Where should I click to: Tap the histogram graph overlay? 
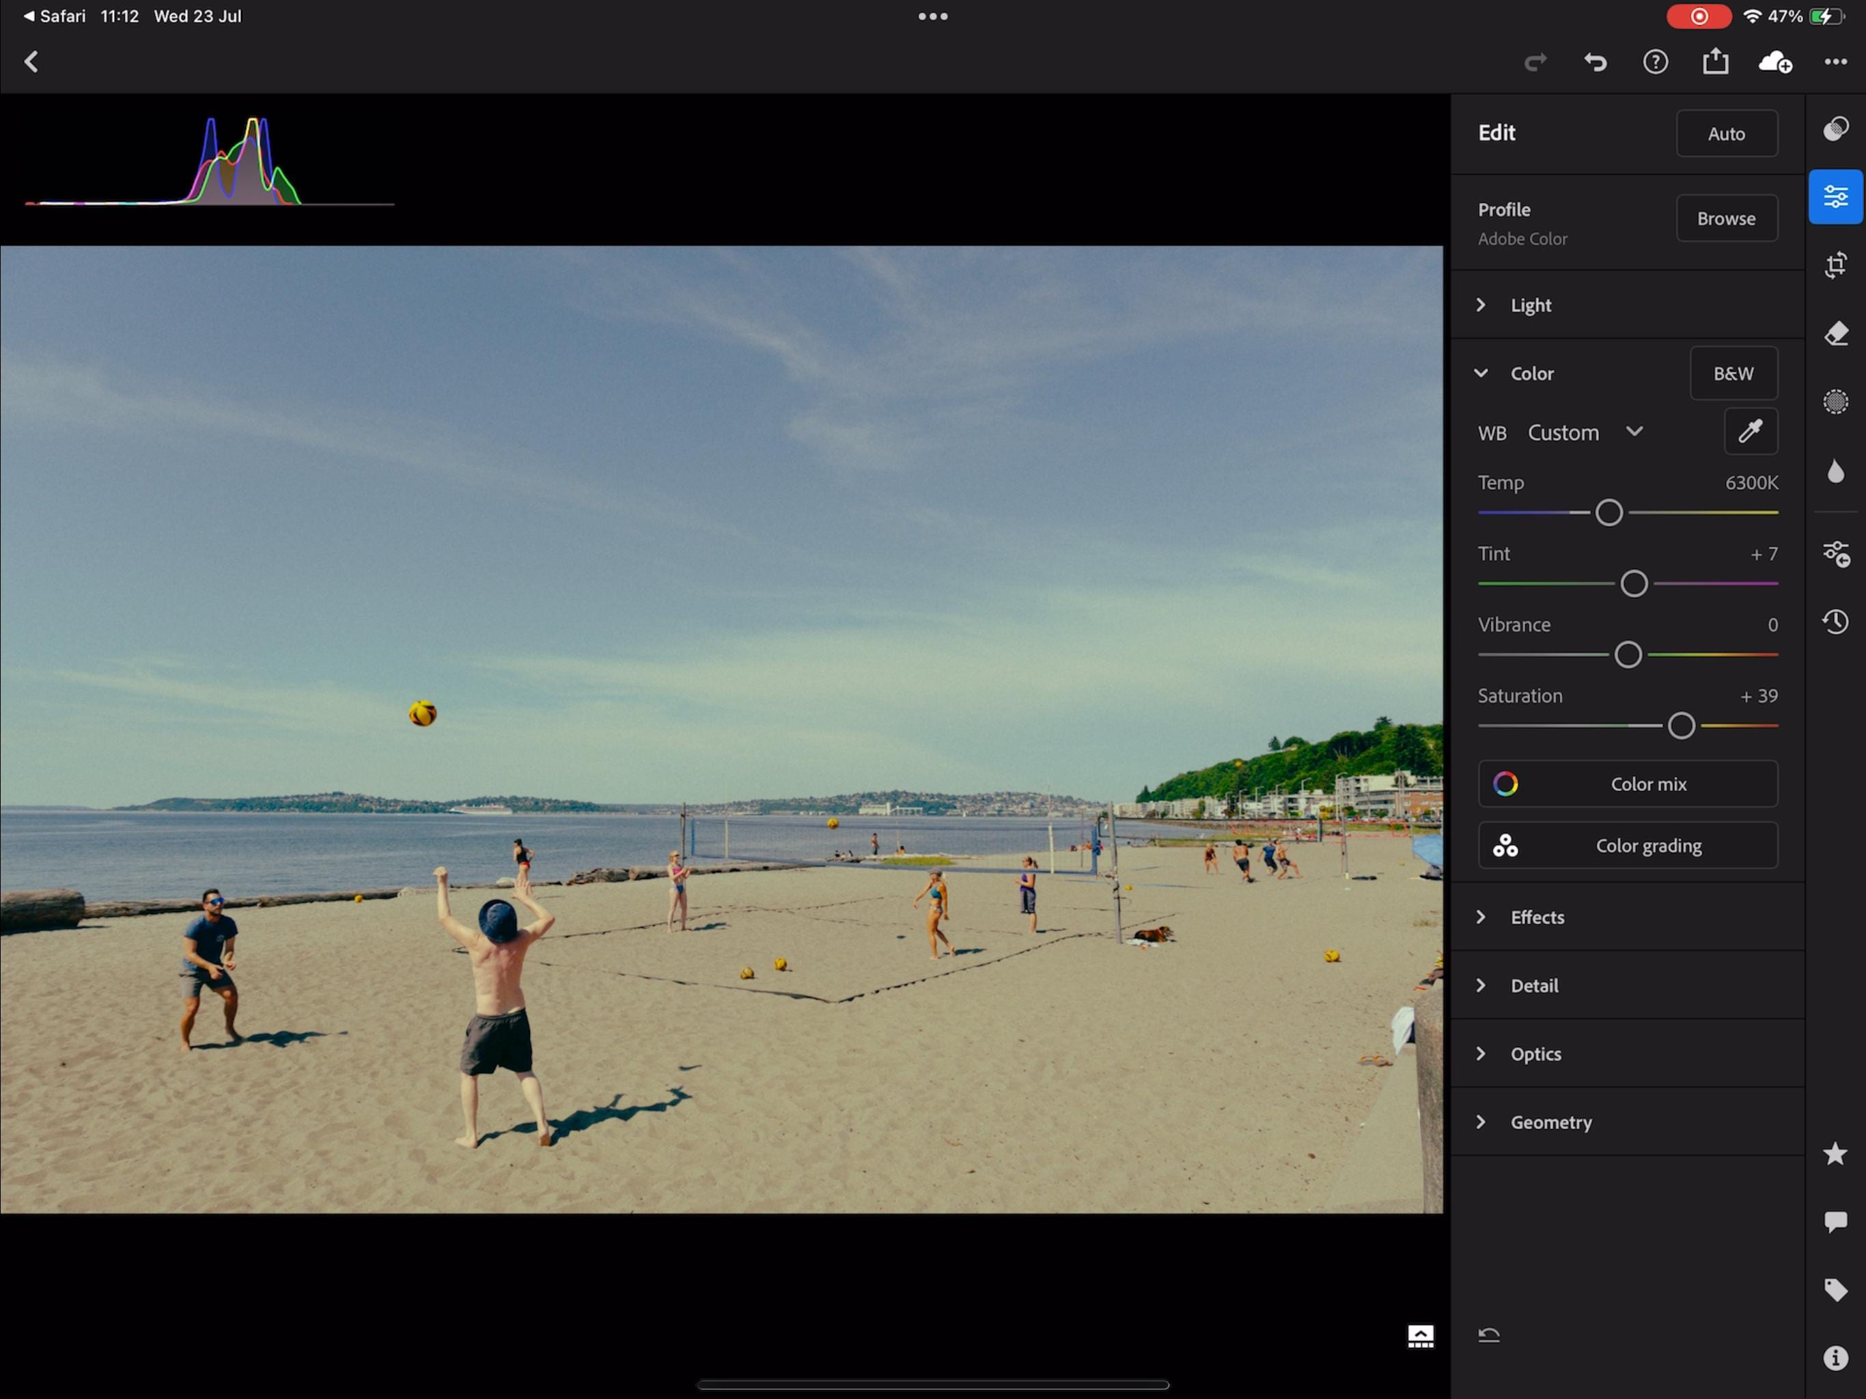click(209, 161)
